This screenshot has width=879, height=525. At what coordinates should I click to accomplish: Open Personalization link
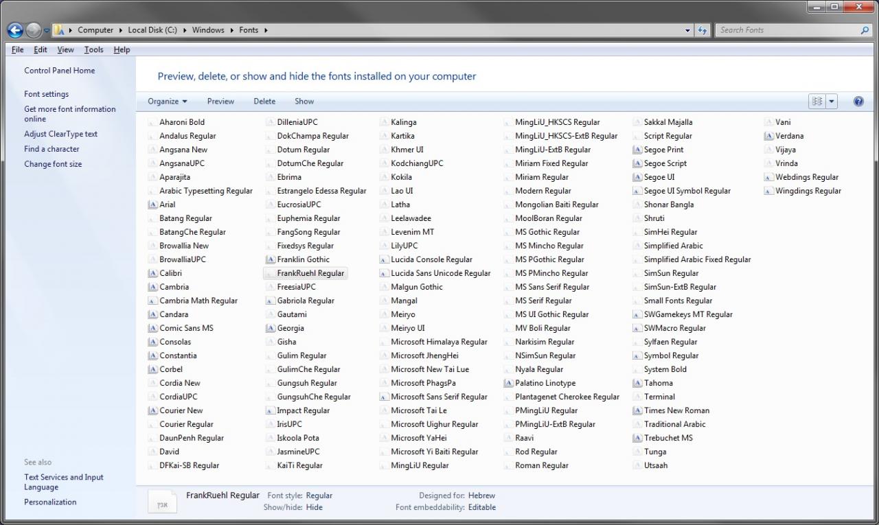pyautogui.click(x=50, y=502)
